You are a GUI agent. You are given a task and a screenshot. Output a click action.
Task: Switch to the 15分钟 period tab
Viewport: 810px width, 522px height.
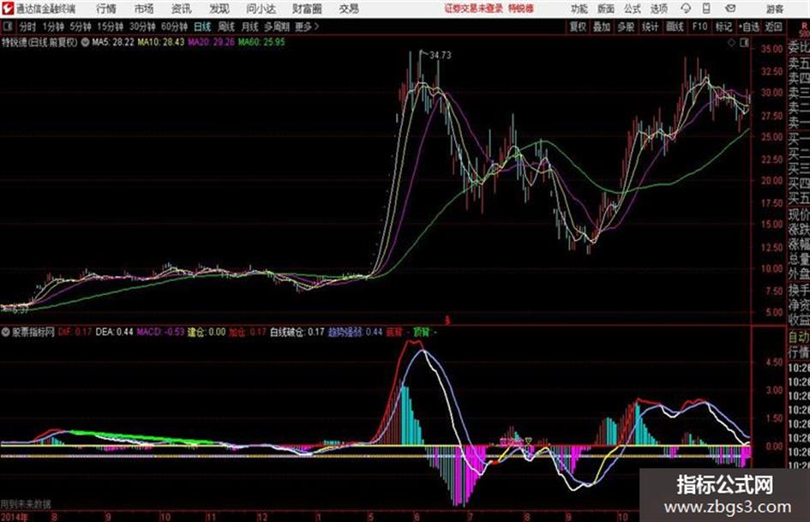(110, 27)
